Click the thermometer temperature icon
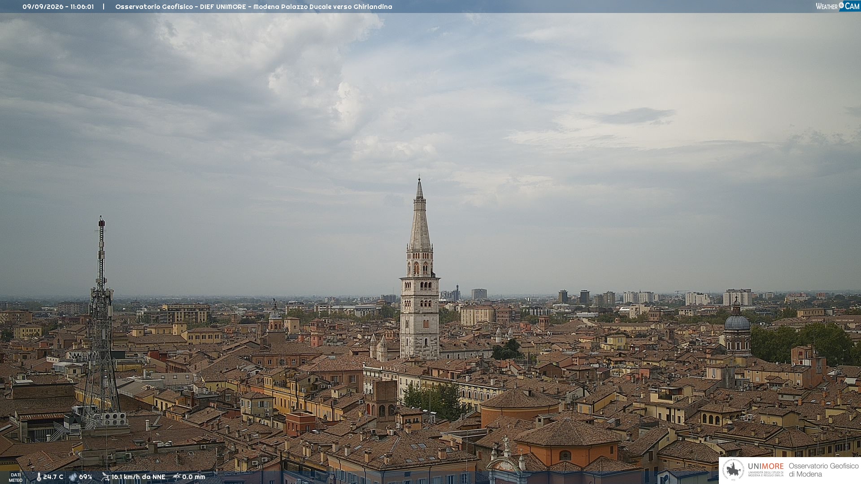The image size is (861, 484). pyautogui.click(x=39, y=477)
